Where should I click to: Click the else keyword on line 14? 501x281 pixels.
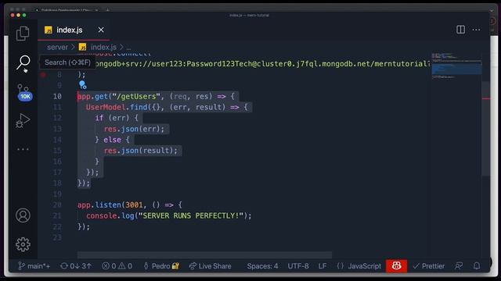click(x=112, y=140)
